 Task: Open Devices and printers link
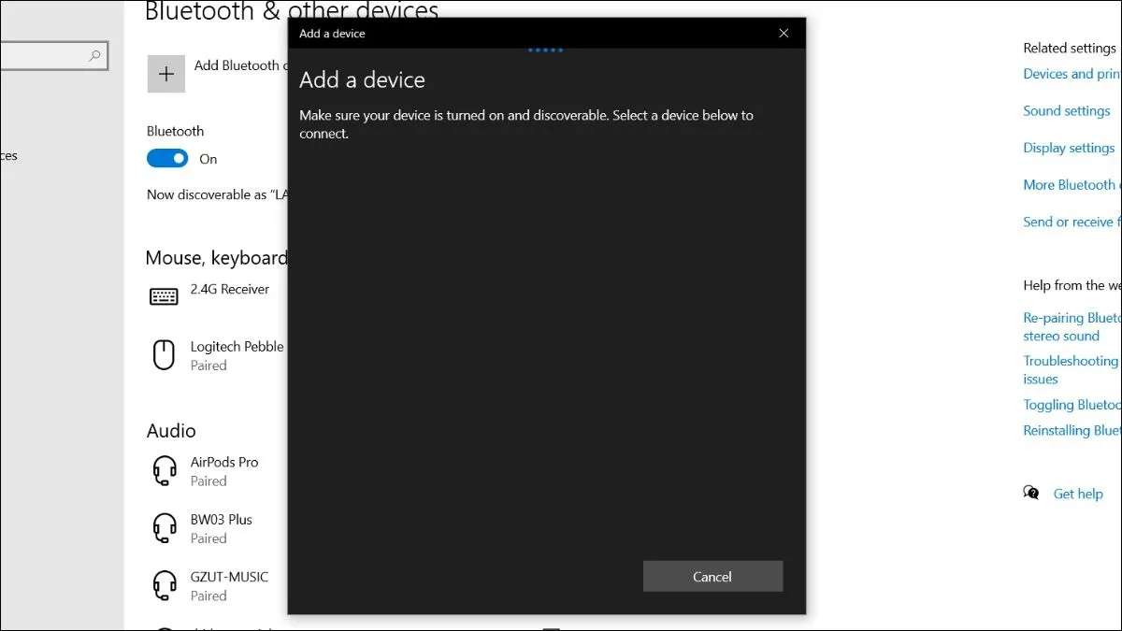(x=1072, y=74)
